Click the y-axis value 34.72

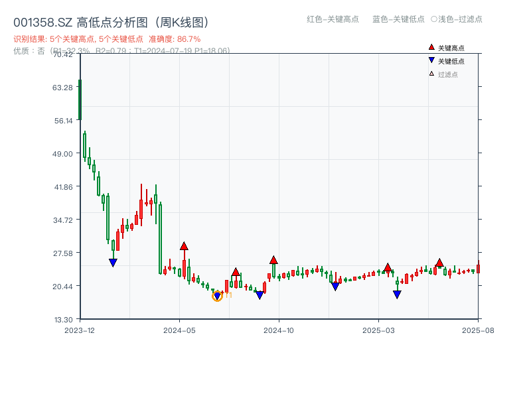pos(63,220)
